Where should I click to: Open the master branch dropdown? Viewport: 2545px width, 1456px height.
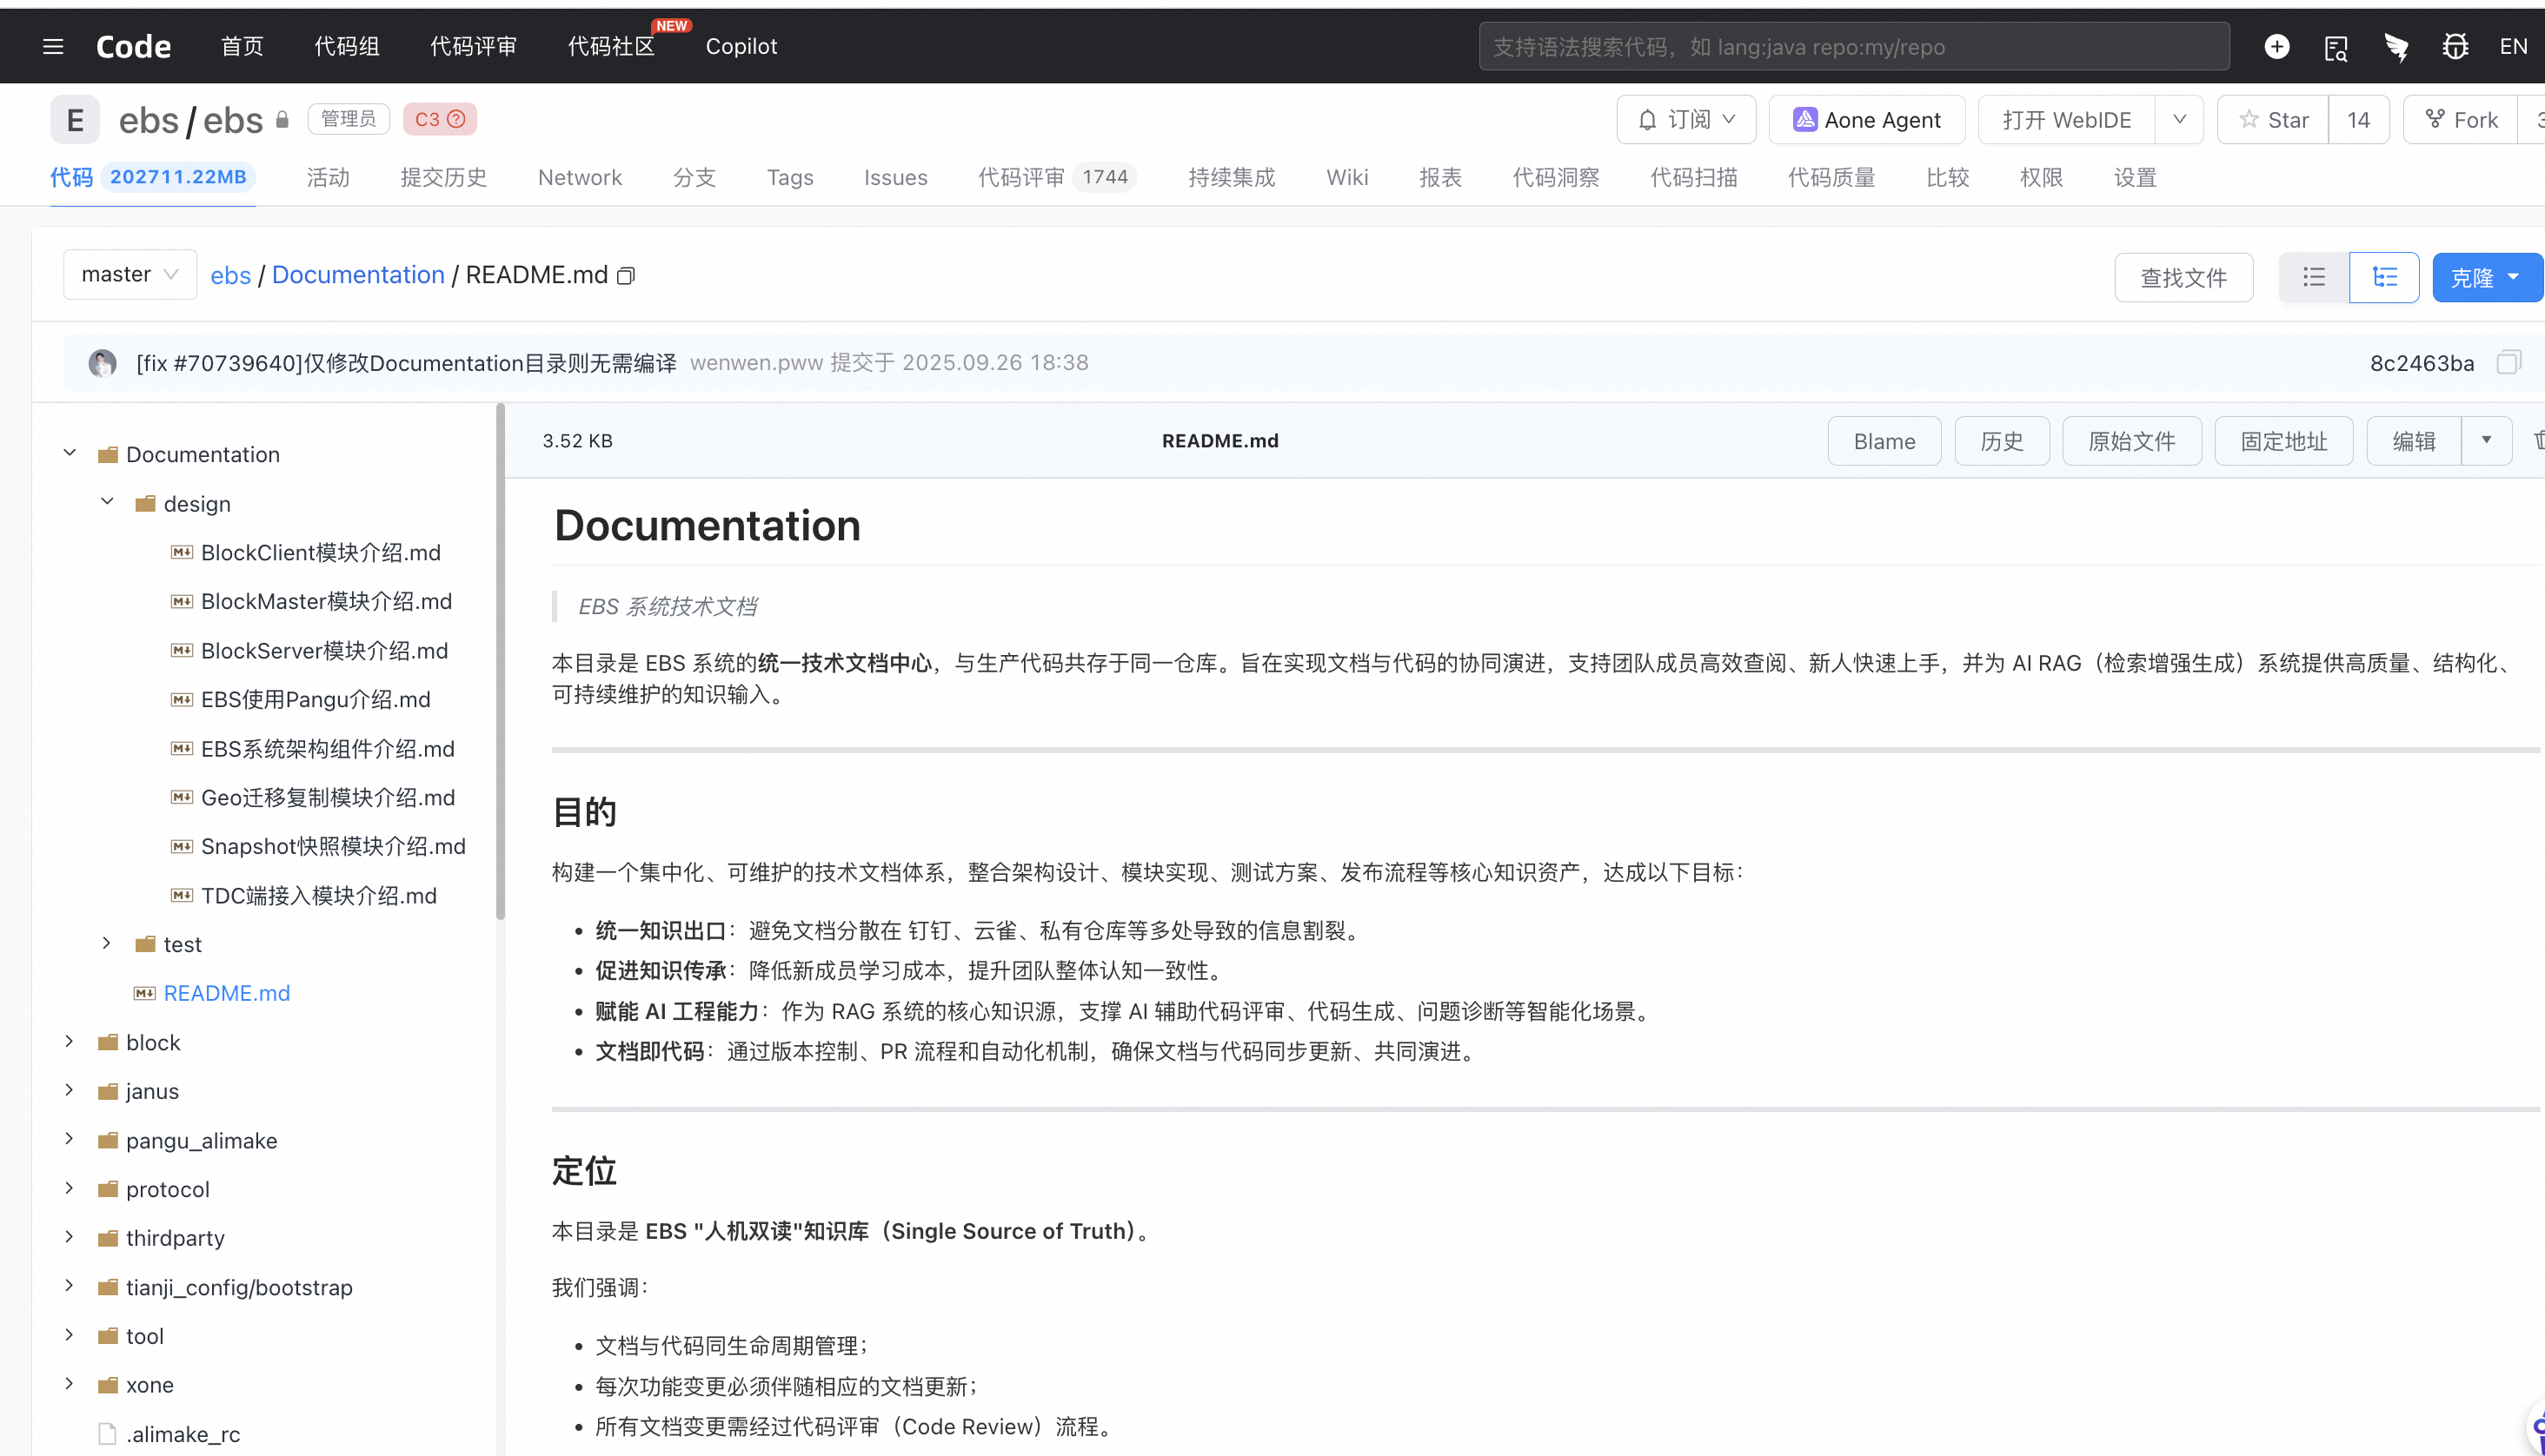(130, 274)
